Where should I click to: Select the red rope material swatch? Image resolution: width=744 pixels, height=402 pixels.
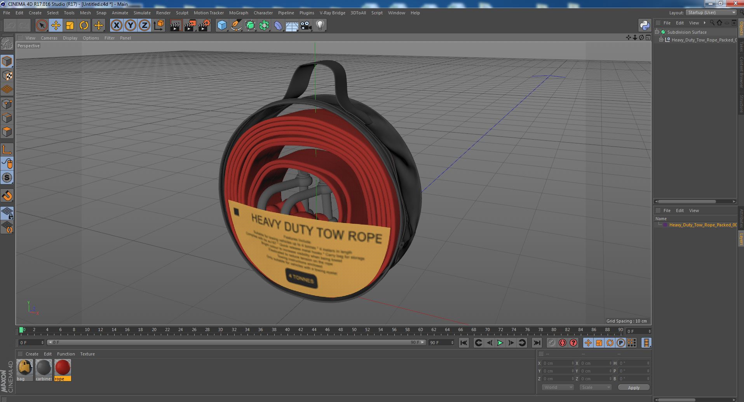tap(63, 367)
